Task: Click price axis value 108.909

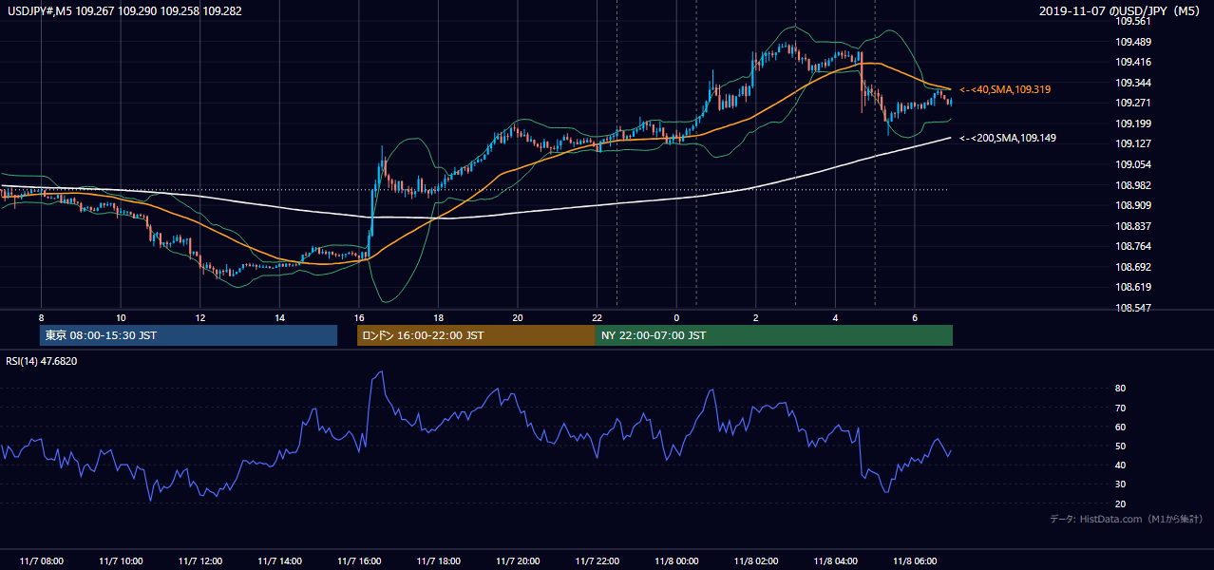Action: coord(1132,205)
